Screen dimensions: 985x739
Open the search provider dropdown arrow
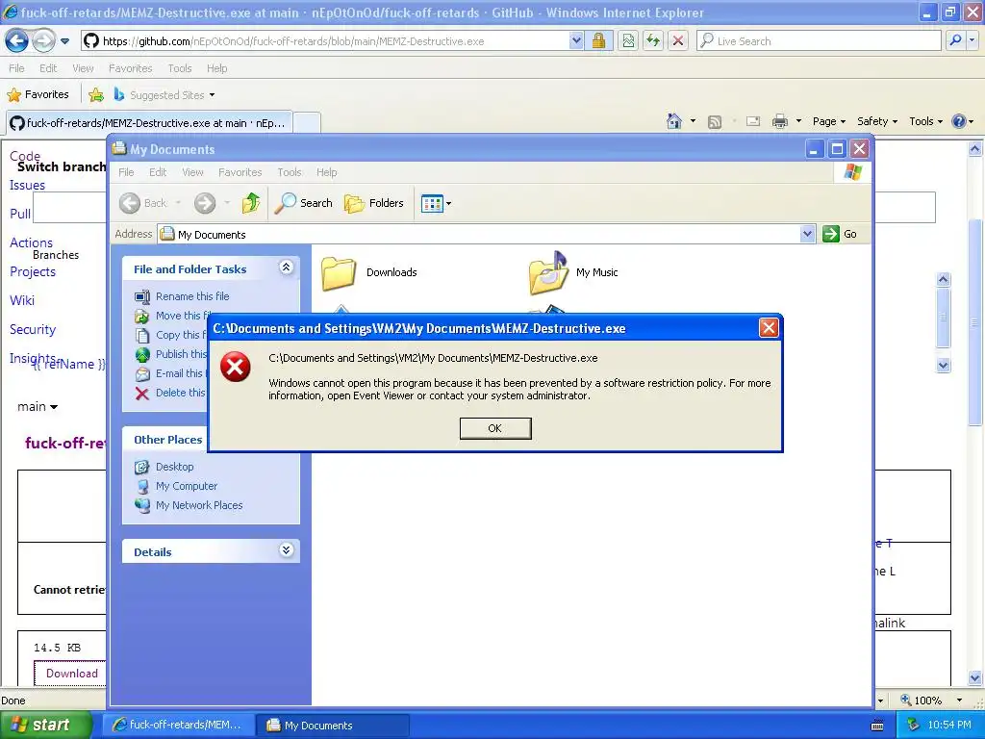pyautogui.click(x=972, y=40)
